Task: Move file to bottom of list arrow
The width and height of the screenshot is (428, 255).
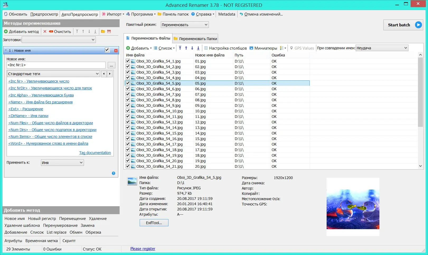Action: (198, 48)
